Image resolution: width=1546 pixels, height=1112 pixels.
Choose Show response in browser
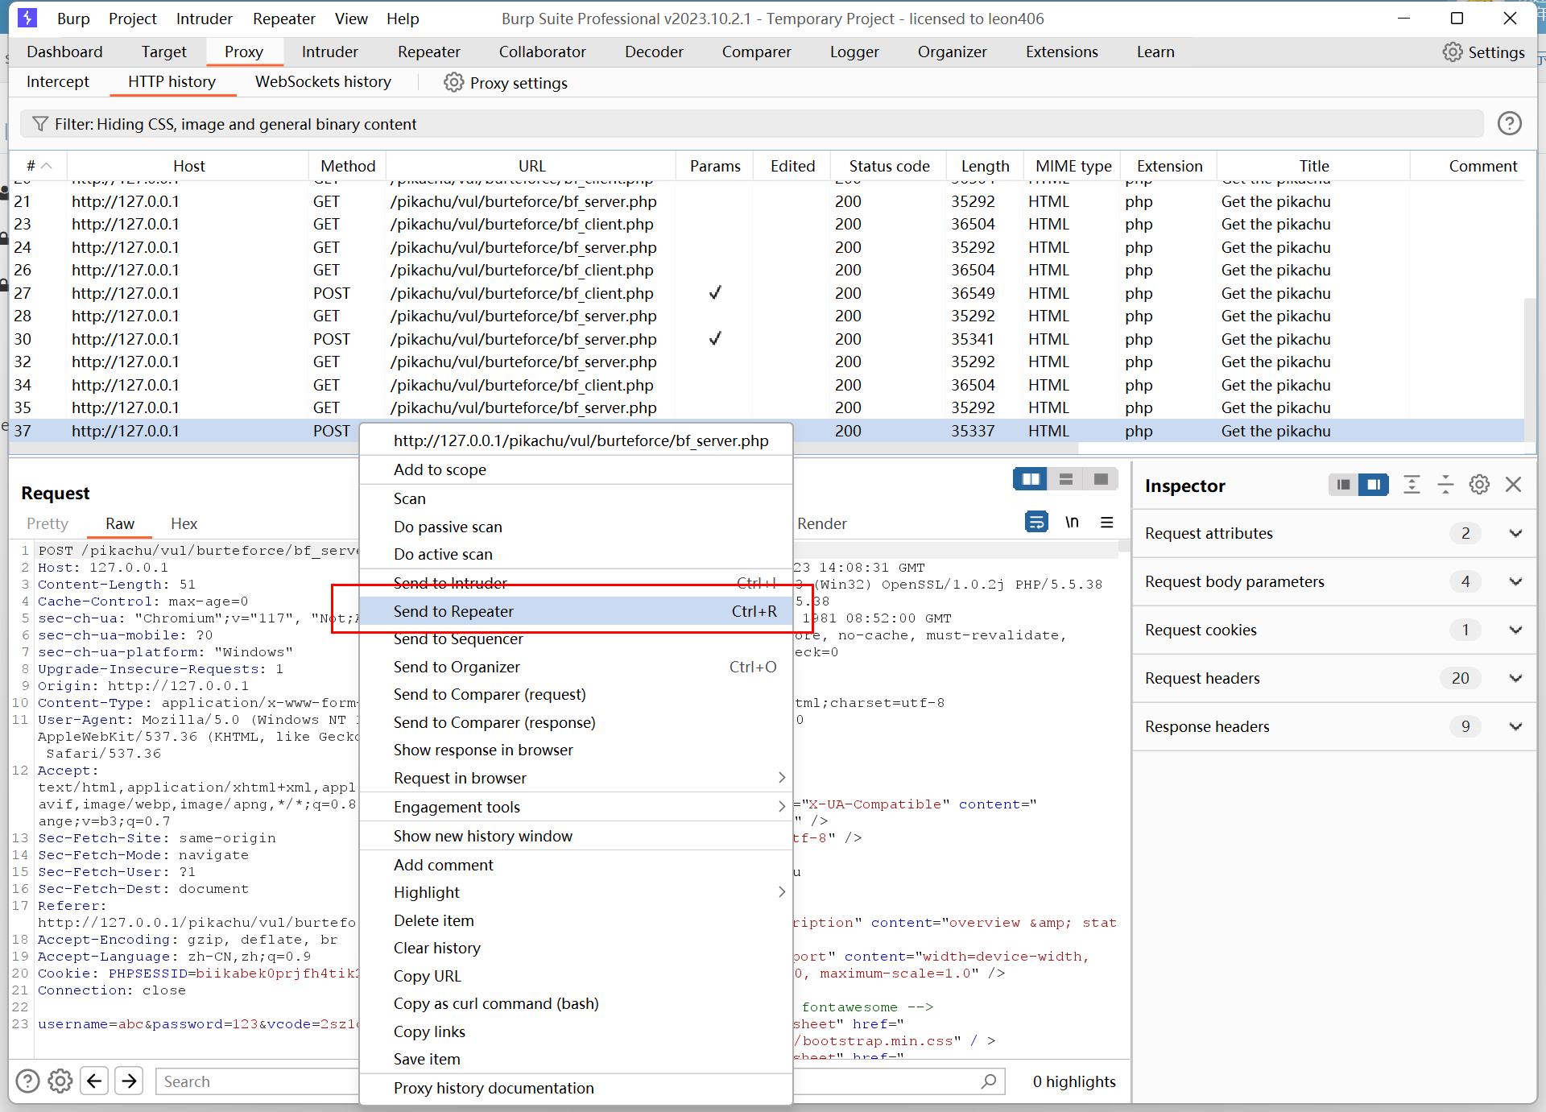click(x=576, y=750)
